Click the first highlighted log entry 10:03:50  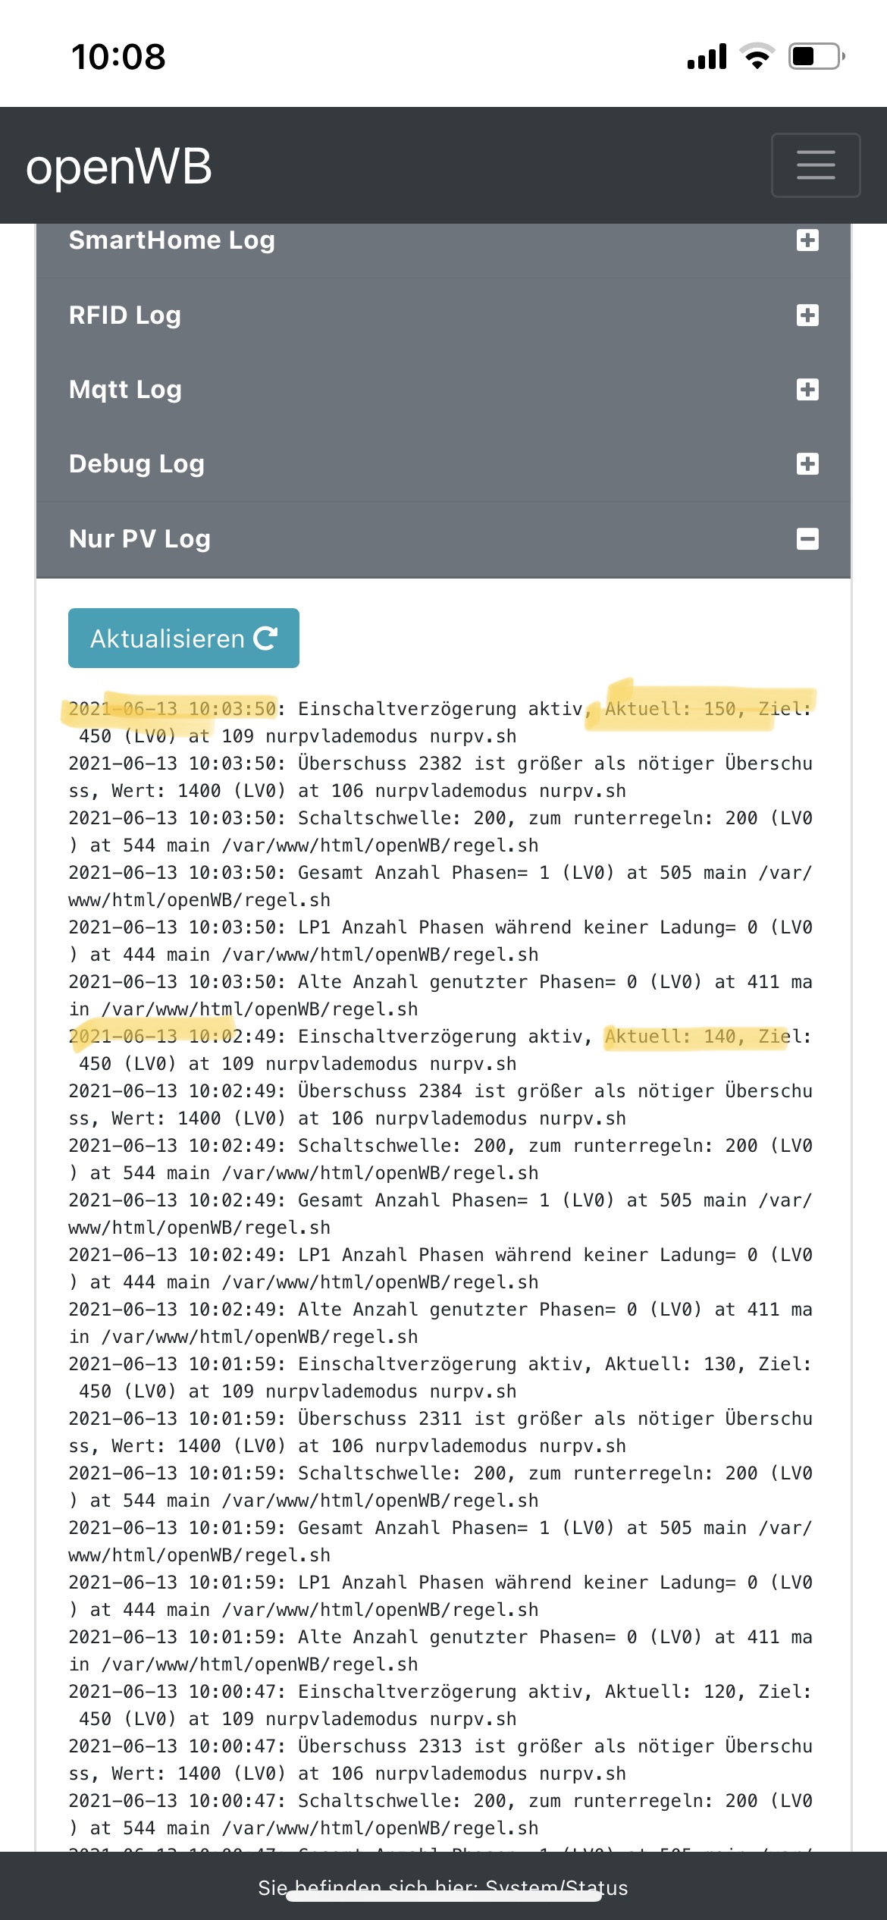172,709
